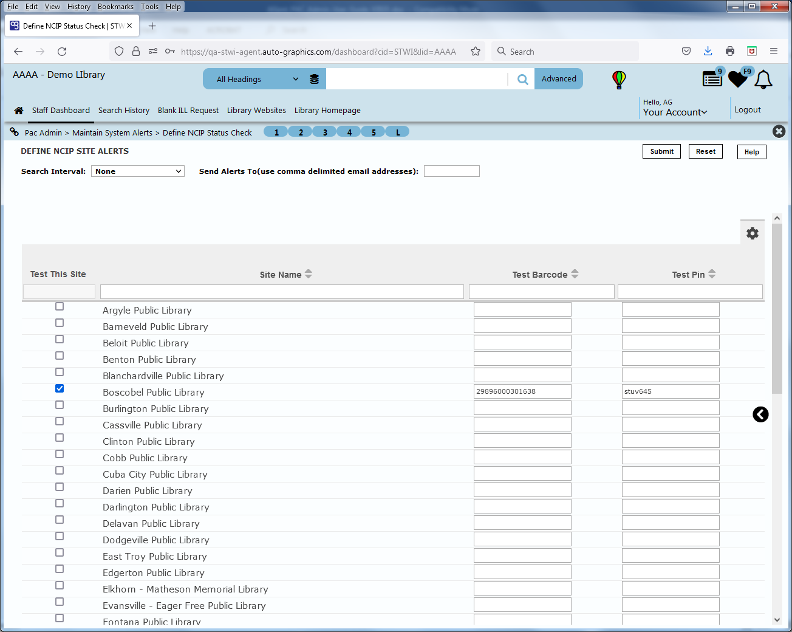This screenshot has width=792, height=632.
Task: Click the home icon beside Staff Dashboard
Action: pyautogui.click(x=19, y=111)
